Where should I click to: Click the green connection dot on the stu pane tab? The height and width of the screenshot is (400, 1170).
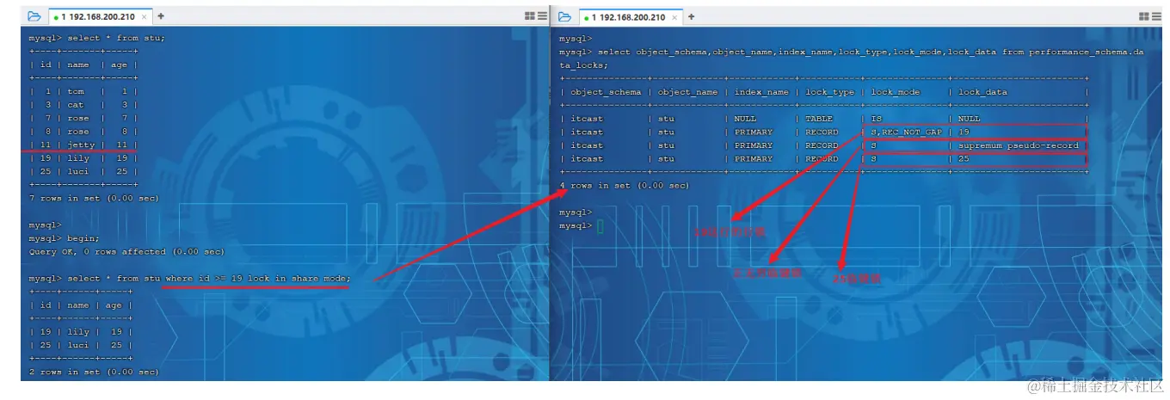55,17
